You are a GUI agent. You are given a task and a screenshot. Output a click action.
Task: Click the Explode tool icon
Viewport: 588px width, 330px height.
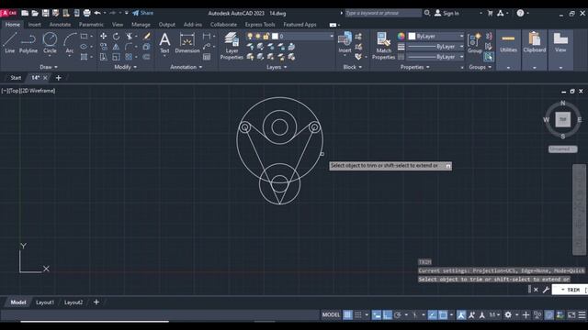pyautogui.click(x=147, y=47)
